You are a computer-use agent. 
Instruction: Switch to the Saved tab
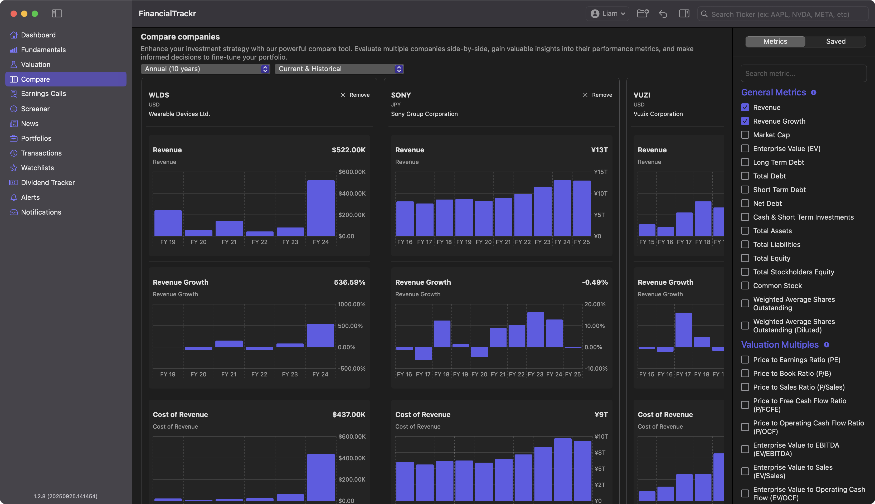point(835,41)
